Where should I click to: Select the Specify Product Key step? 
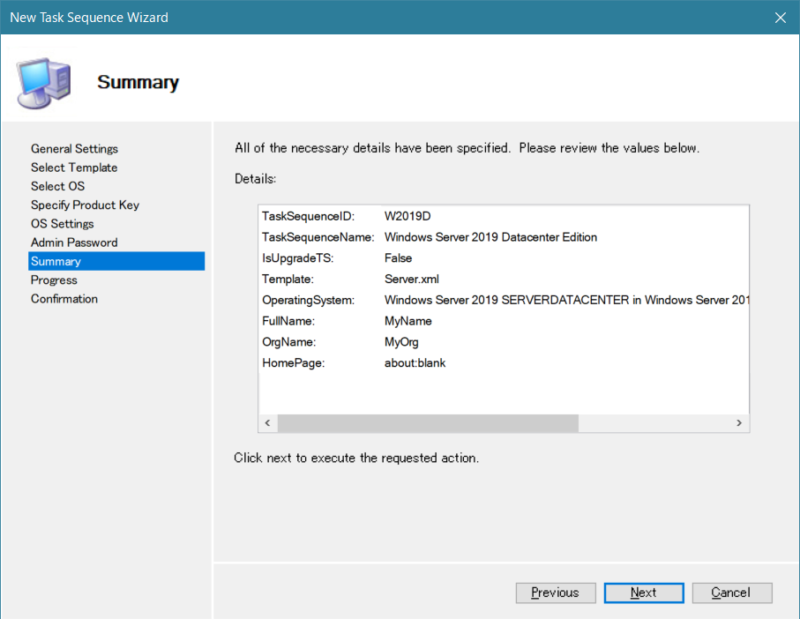(85, 205)
